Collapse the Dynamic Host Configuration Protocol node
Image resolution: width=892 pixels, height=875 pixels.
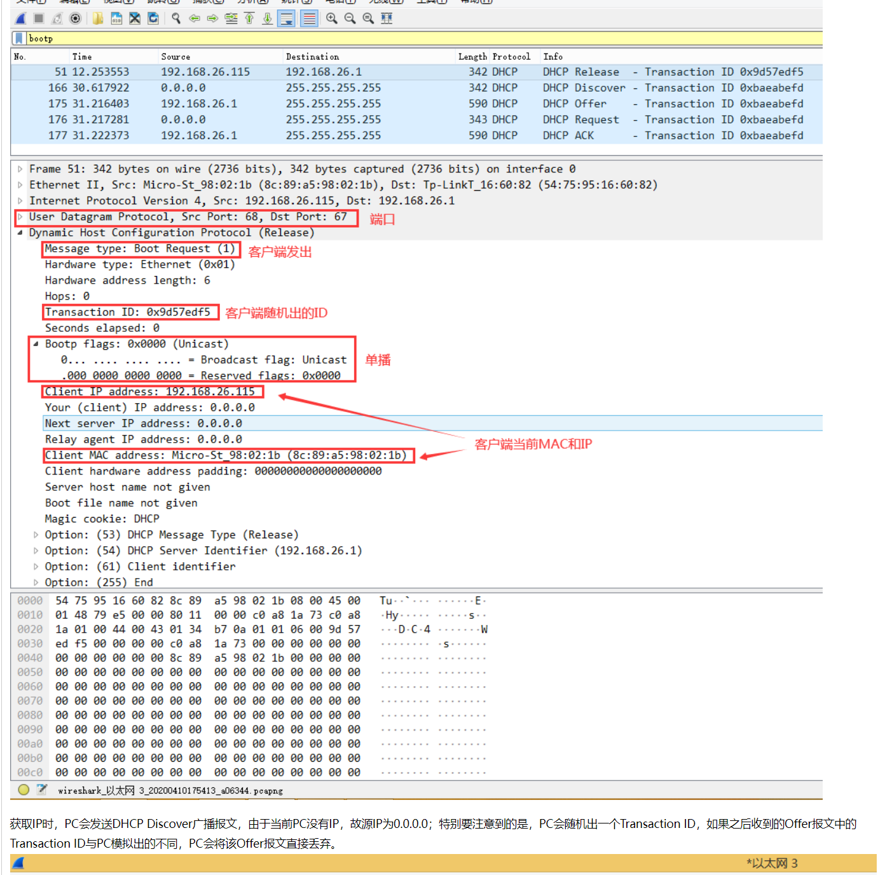pos(20,233)
